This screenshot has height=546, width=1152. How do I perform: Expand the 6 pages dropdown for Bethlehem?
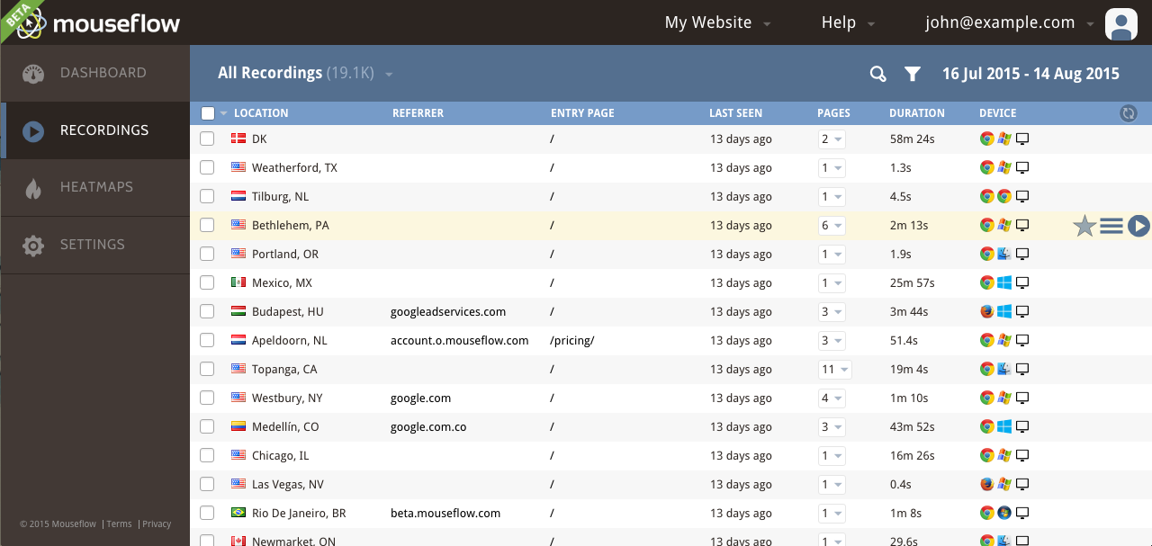pyautogui.click(x=832, y=225)
